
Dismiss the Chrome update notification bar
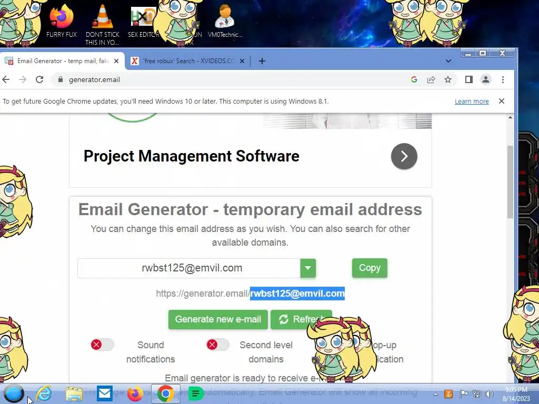coord(502,102)
